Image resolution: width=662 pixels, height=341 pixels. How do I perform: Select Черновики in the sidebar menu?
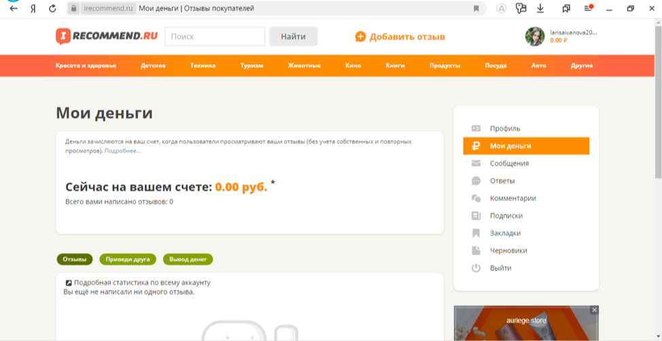click(x=508, y=251)
